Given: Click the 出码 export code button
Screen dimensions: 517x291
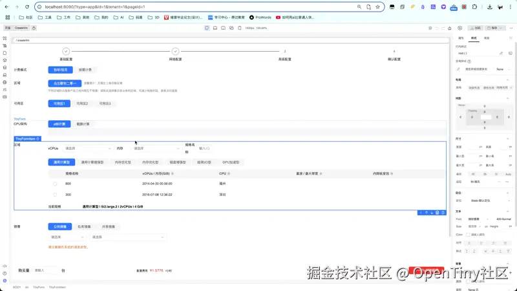Looking at the screenshot, I should (x=476, y=28).
